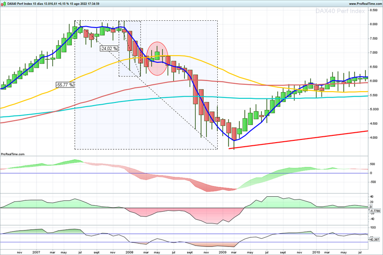Click the DAX40 Perf Index 15 días title text

[x=25, y=4]
